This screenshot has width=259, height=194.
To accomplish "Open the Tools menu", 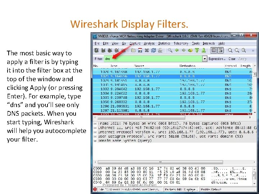I will click(196, 43).
